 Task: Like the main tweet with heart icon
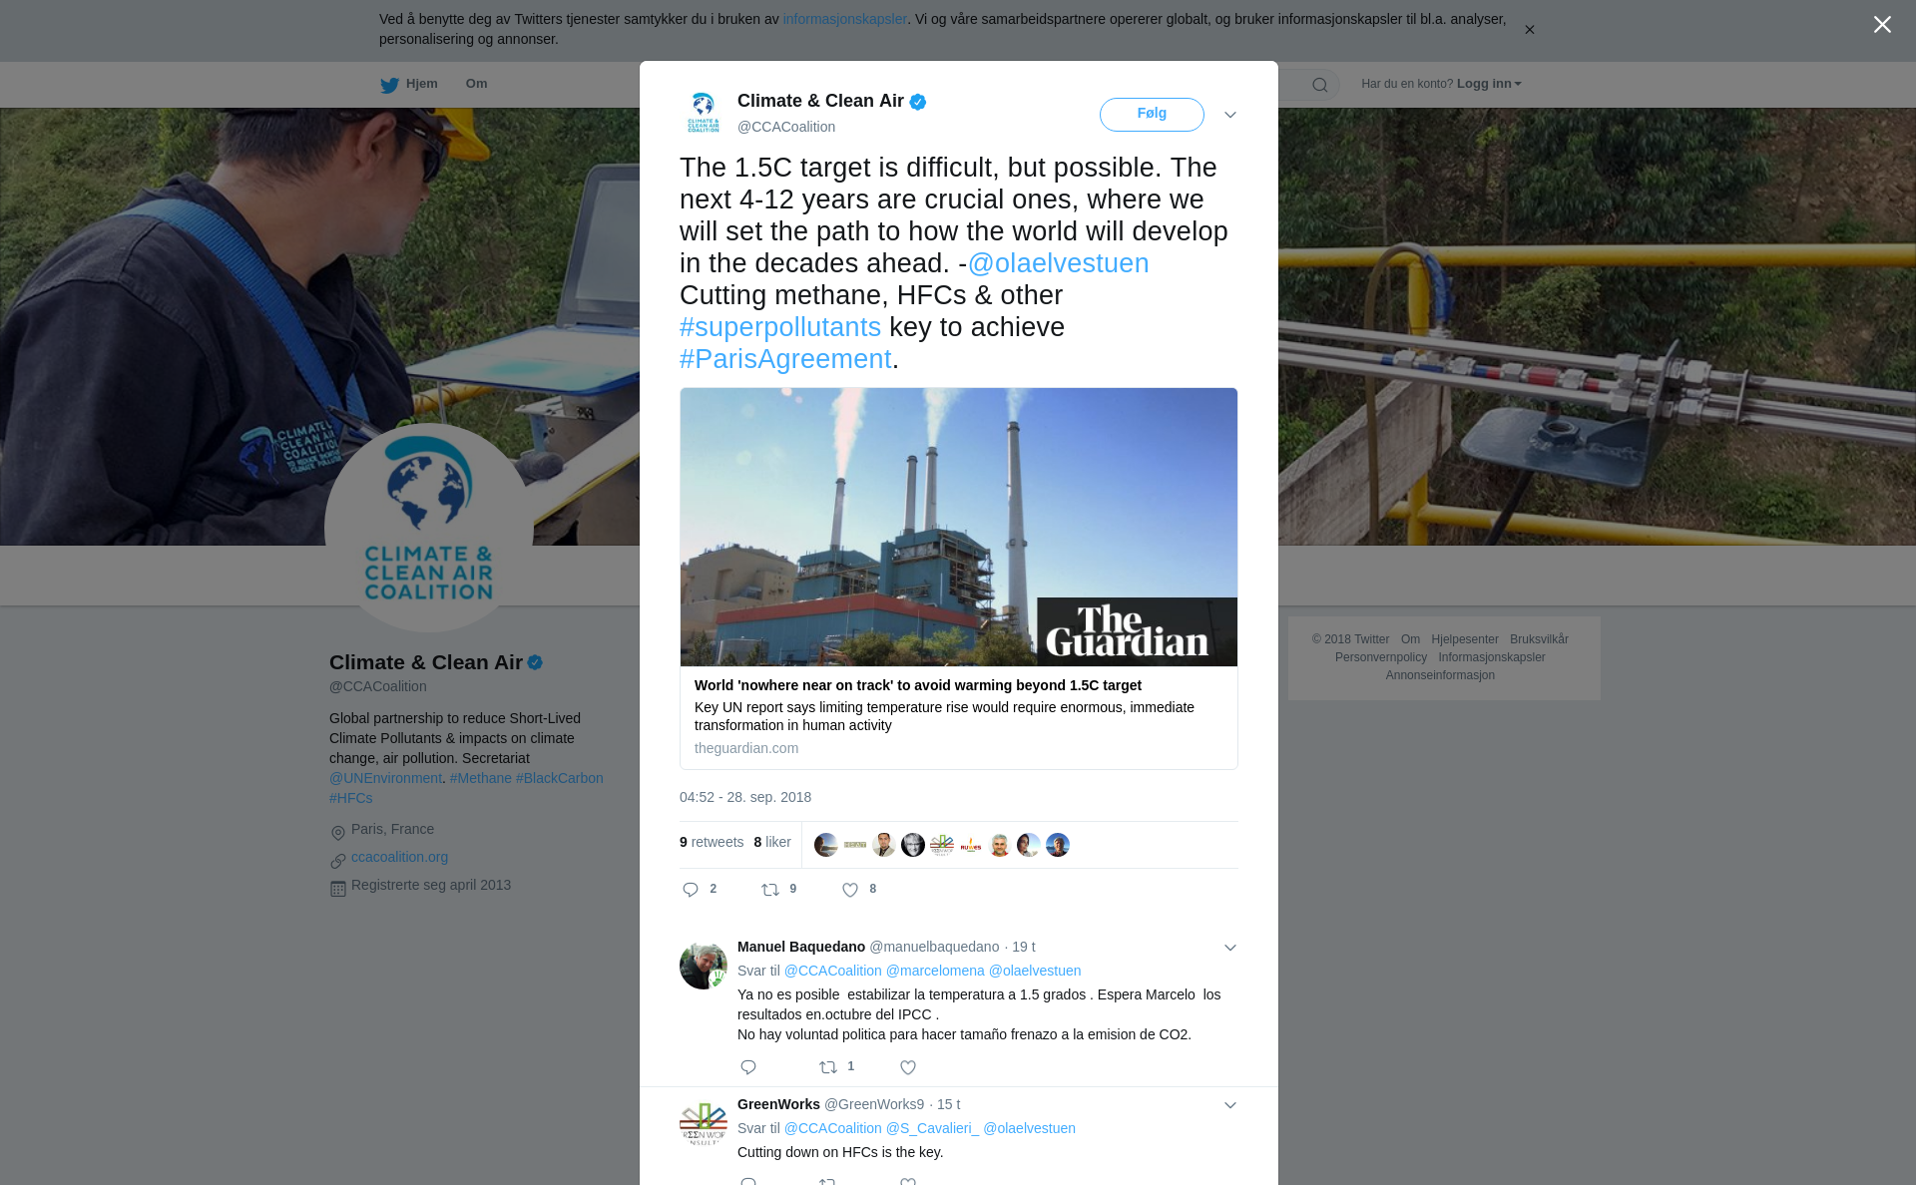pyautogui.click(x=850, y=890)
